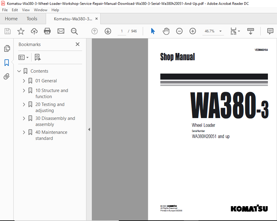Go to next page arrow

108,31
